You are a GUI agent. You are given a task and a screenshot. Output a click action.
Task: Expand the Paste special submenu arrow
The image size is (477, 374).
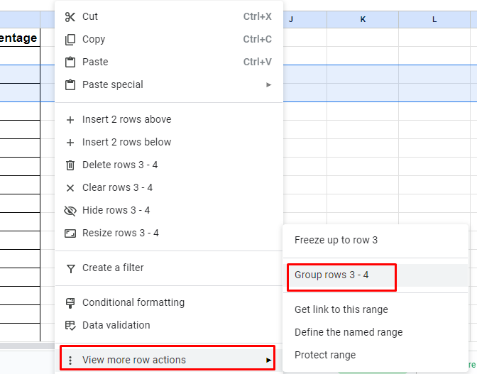pyautogui.click(x=268, y=85)
